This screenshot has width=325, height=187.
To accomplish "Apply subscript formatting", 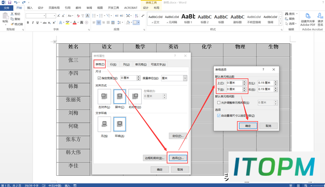I will [49, 22].
